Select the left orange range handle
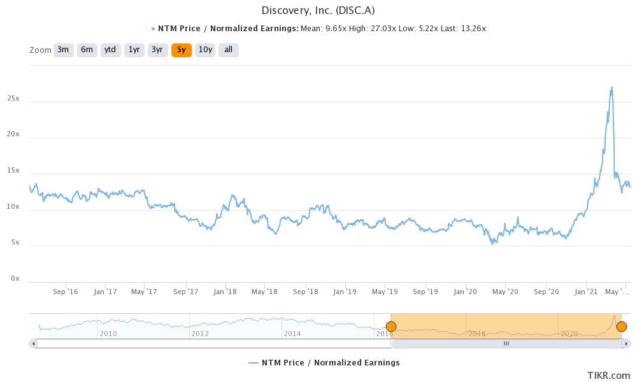The height and width of the screenshot is (382, 637). (391, 326)
